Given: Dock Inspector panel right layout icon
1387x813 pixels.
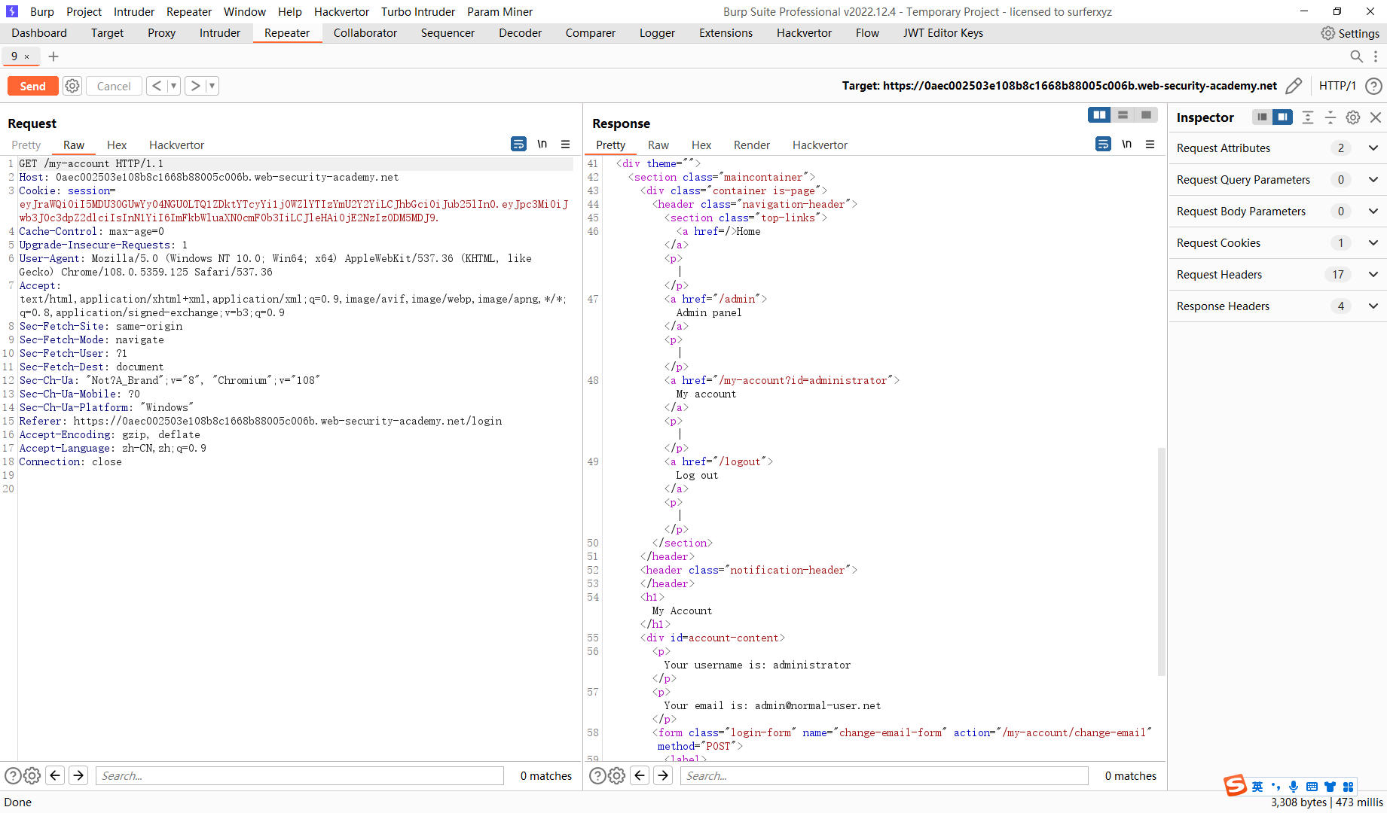Looking at the screenshot, I should [x=1282, y=117].
